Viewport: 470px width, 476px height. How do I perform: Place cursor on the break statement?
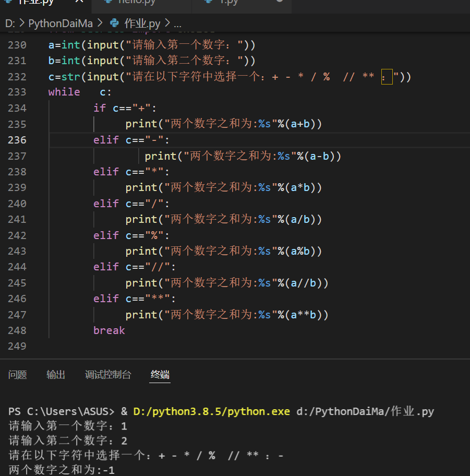point(109,330)
